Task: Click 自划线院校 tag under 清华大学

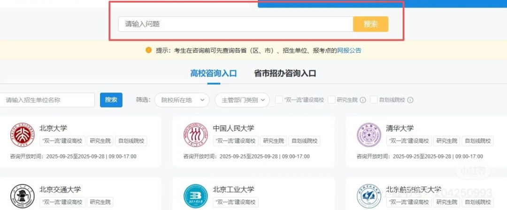Action: click(478, 141)
